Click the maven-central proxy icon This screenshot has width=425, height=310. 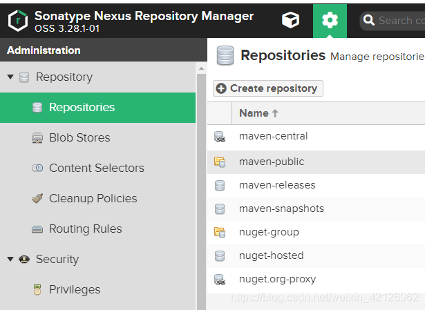click(220, 137)
